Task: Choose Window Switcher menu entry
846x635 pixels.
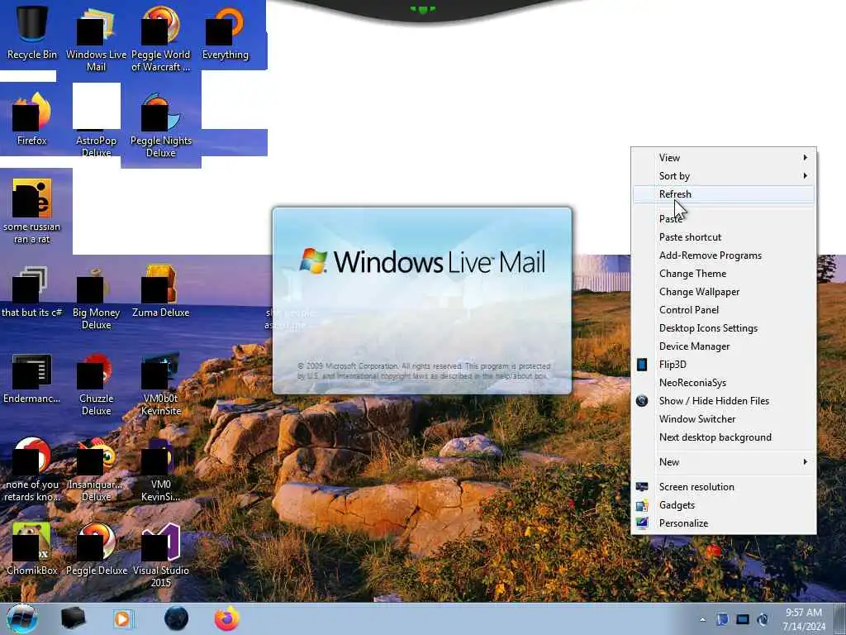Action: pyautogui.click(x=724, y=419)
